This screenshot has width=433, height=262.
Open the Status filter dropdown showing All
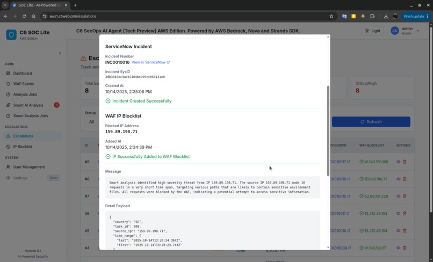point(92,122)
